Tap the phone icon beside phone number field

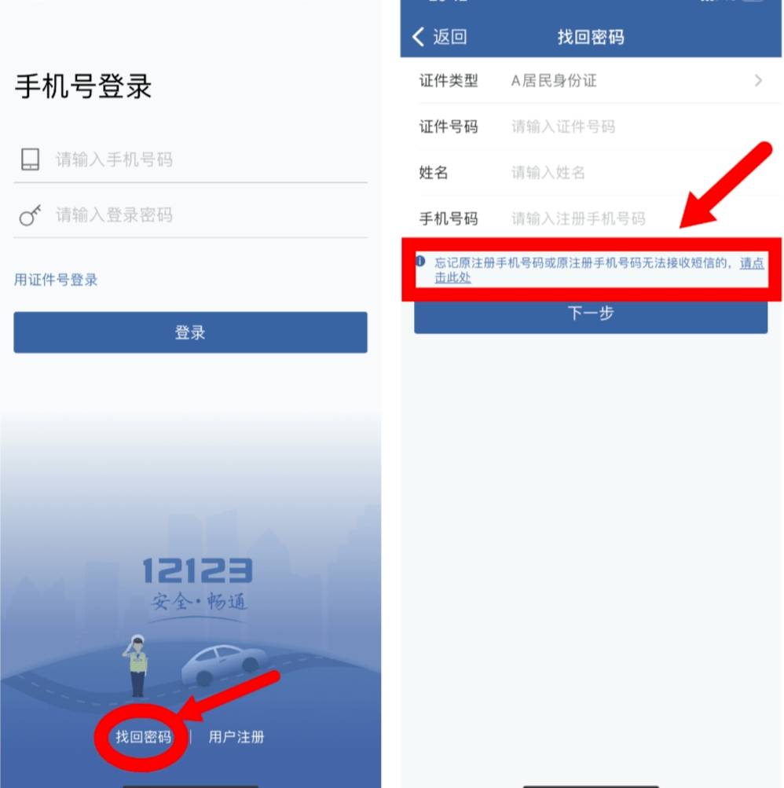tap(30, 159)
